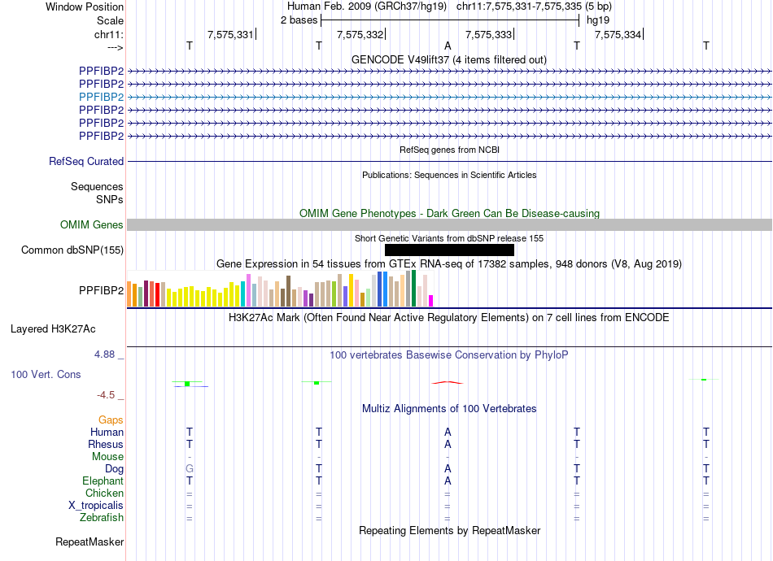Image resolution: width=773 pixels, height=561 pixels.
Task: Click the Scale track label
Action: (x=110, y=20)
